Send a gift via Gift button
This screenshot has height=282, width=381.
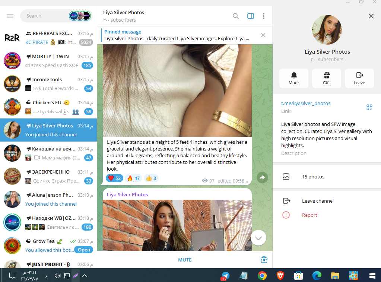pos(327,78)
